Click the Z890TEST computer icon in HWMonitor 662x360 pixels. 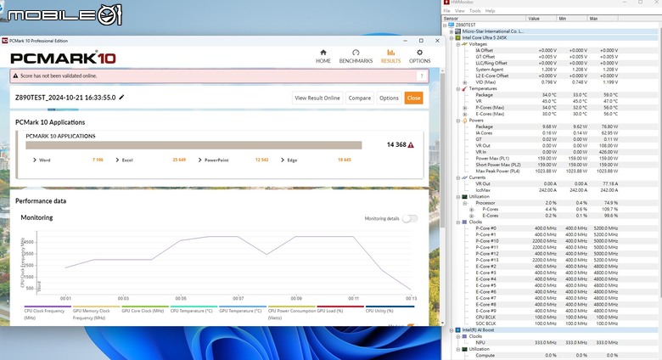click(452, 25)
